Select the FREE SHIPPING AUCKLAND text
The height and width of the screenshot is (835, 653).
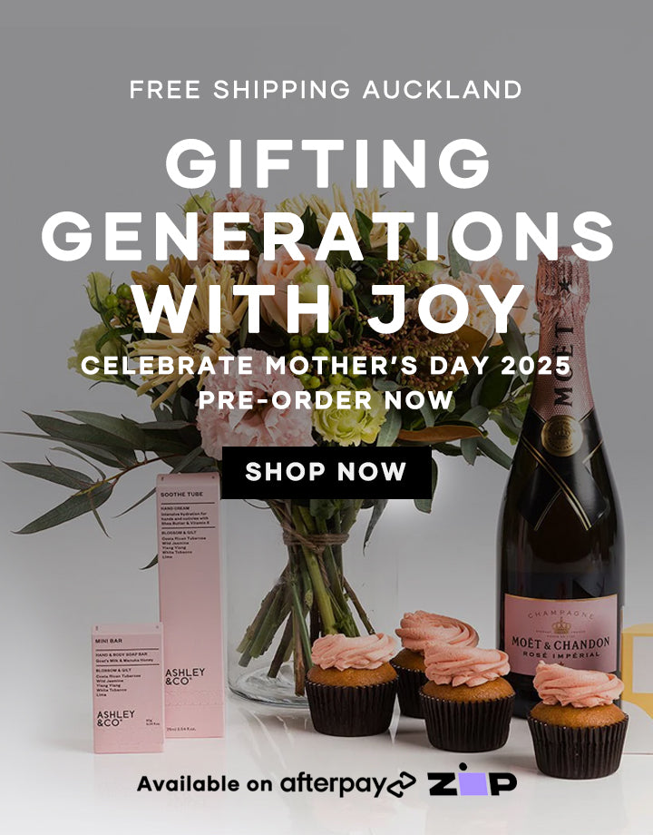point(326,90)
